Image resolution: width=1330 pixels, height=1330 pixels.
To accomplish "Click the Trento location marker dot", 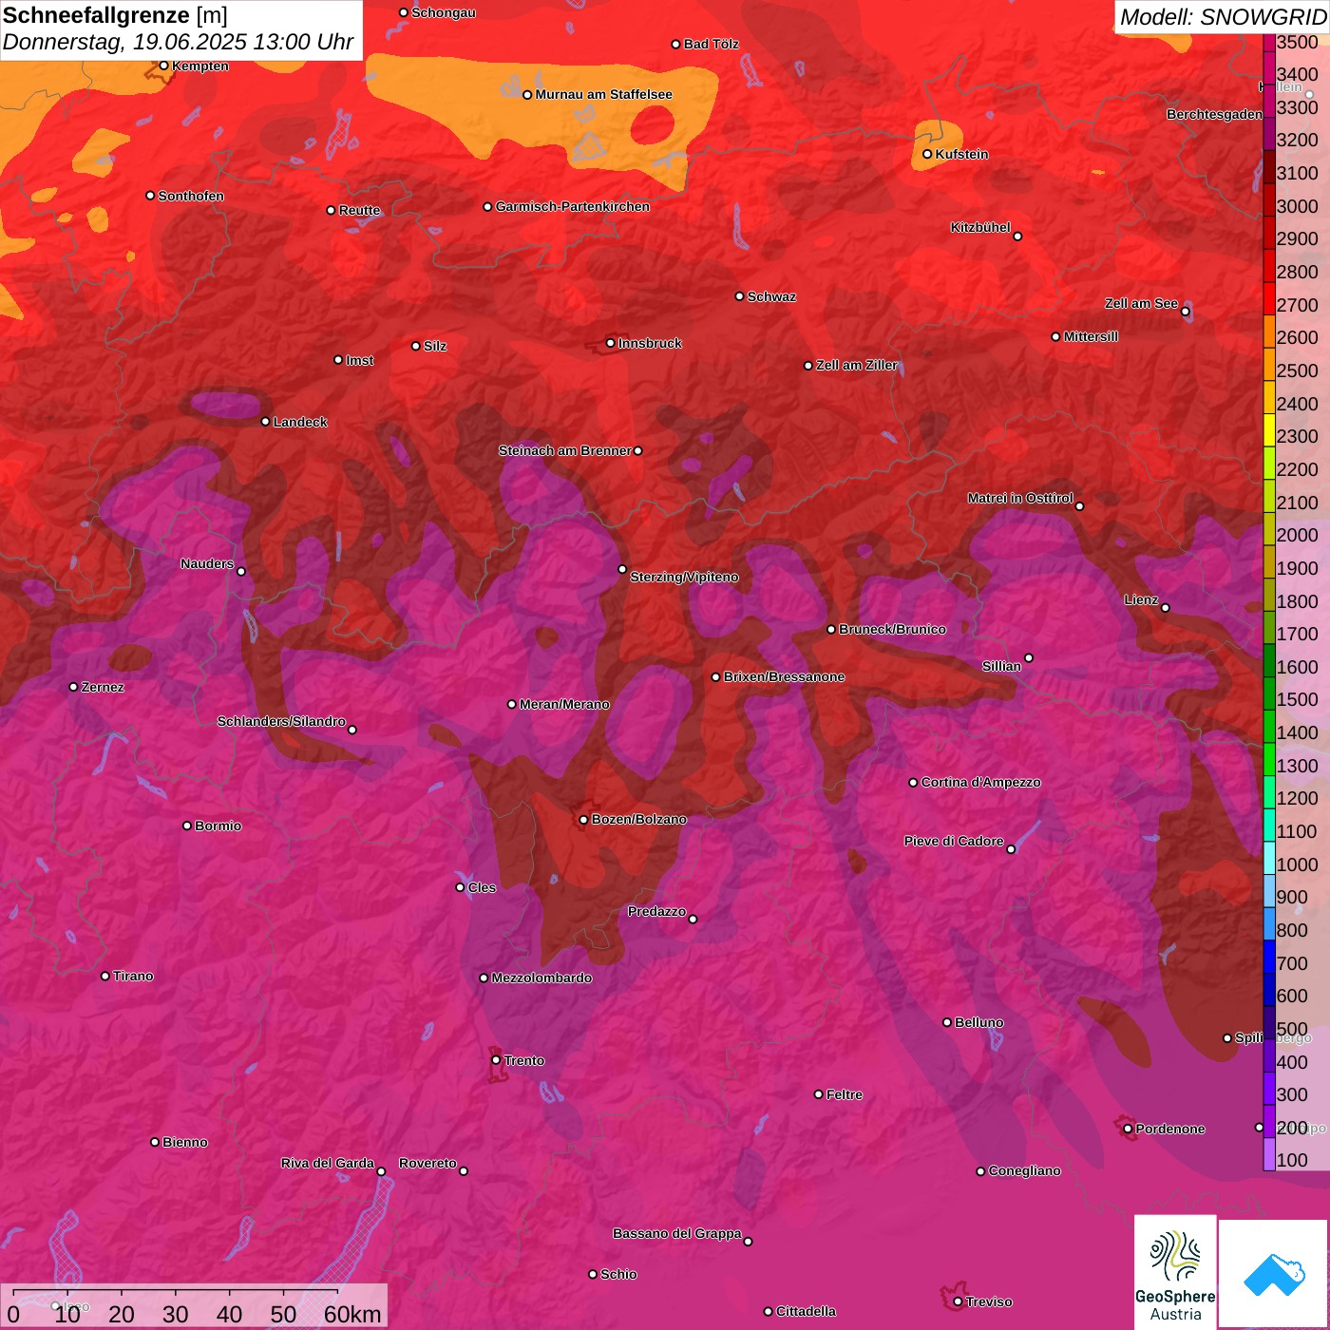I will pyautogui.click(x=496, y=1060).
